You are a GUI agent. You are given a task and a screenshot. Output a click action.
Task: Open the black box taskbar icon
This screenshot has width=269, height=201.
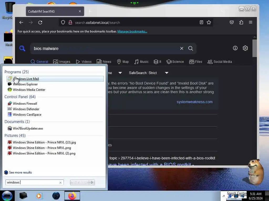(23, 196)
